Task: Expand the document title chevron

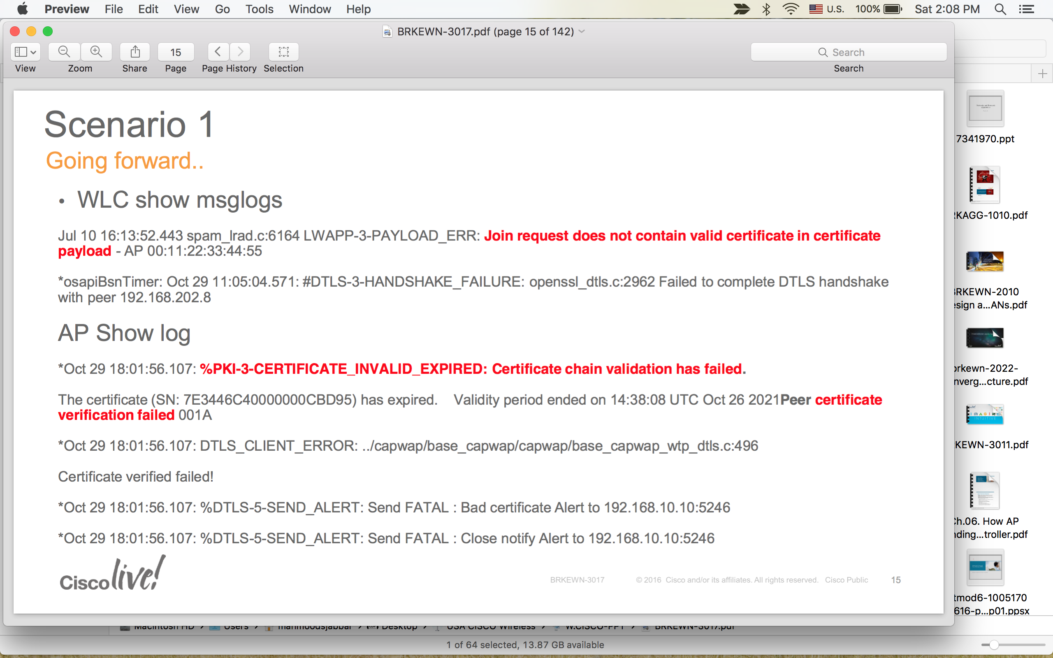Action: [582, 31]
